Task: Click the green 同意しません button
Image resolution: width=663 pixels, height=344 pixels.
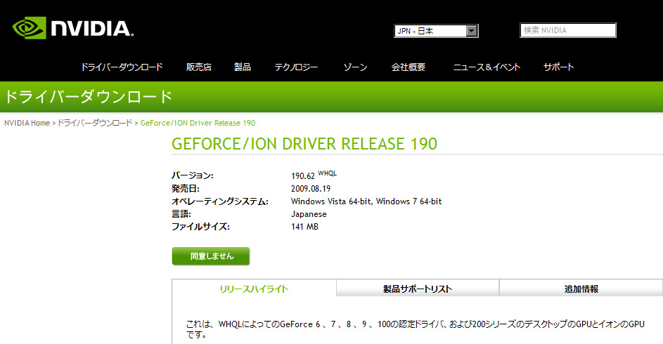Action: coord(210,256)
